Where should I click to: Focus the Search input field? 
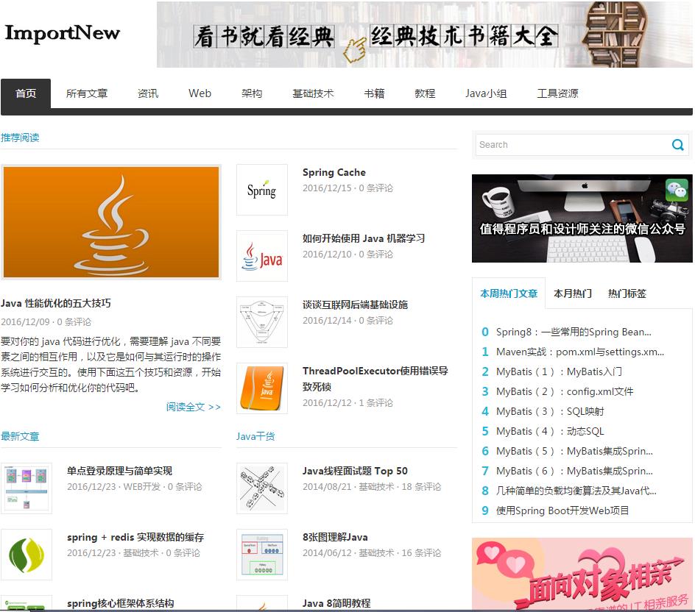(x=573, y=145)
